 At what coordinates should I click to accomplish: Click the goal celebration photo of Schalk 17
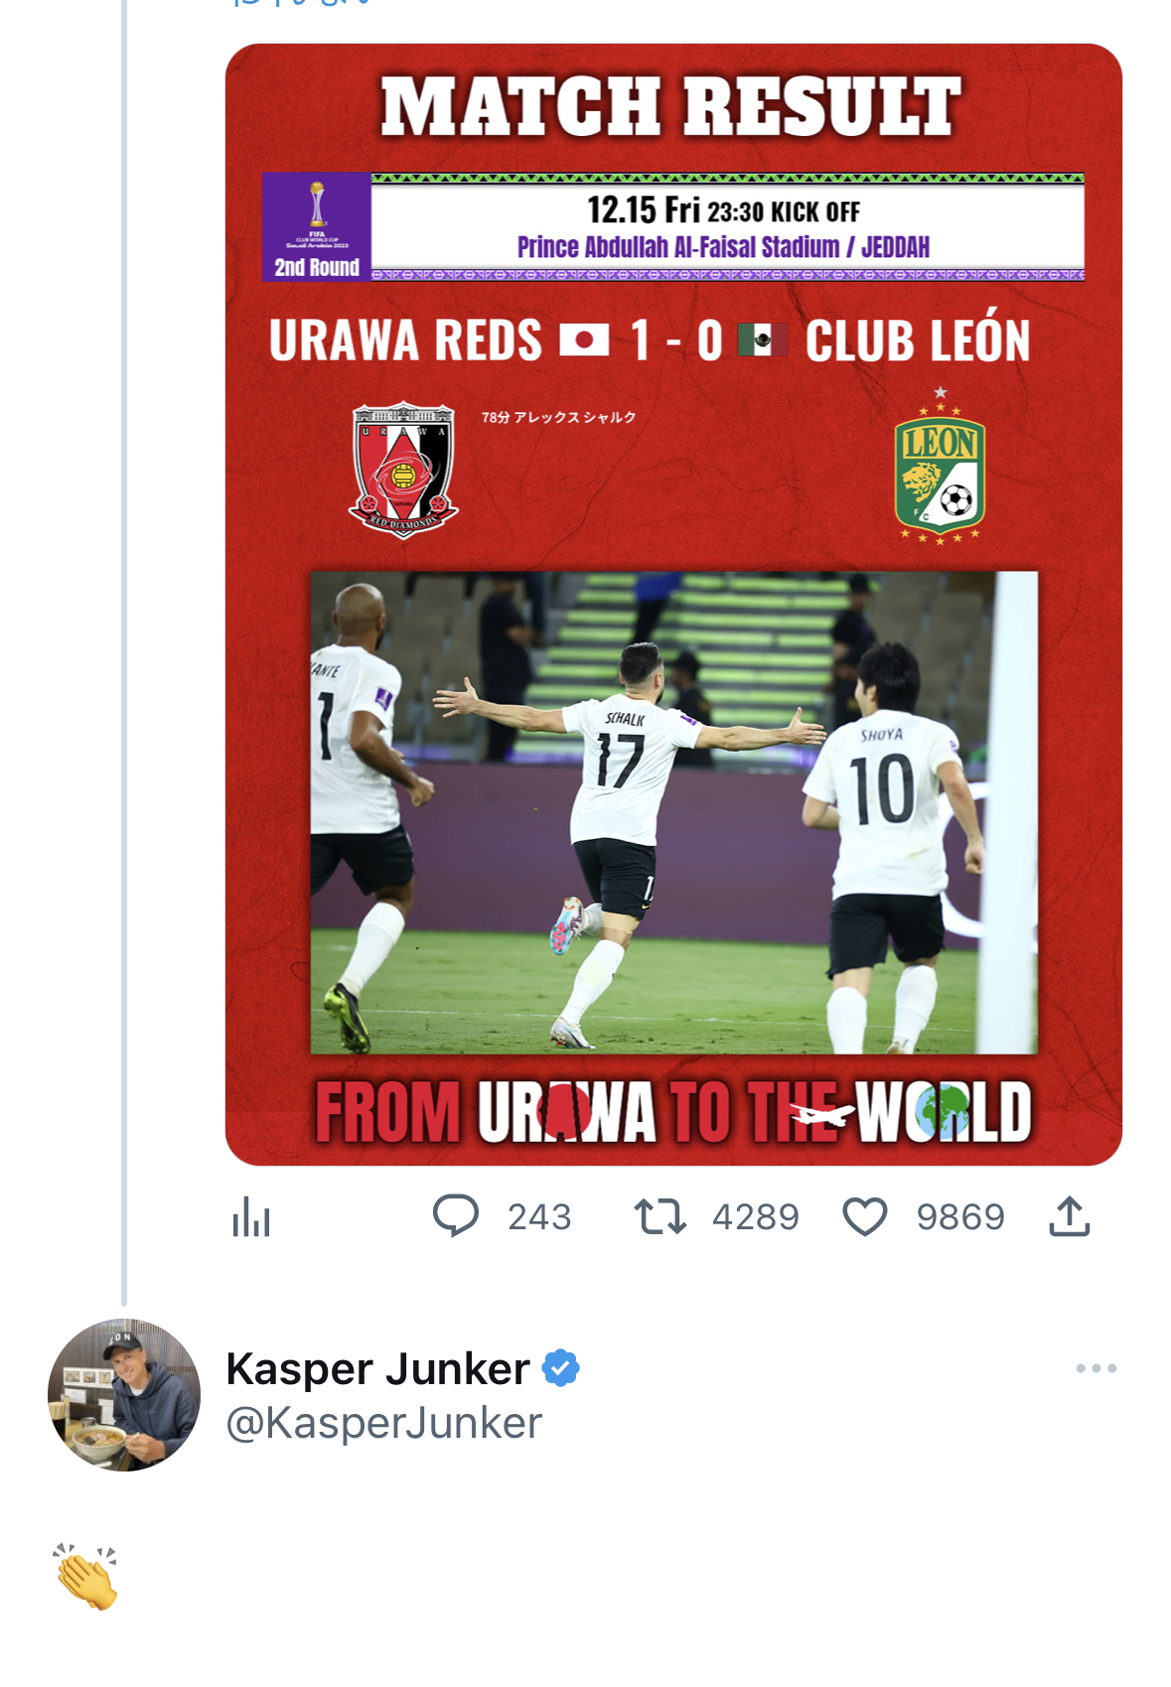pyautogui.click(x=674, y=812)
